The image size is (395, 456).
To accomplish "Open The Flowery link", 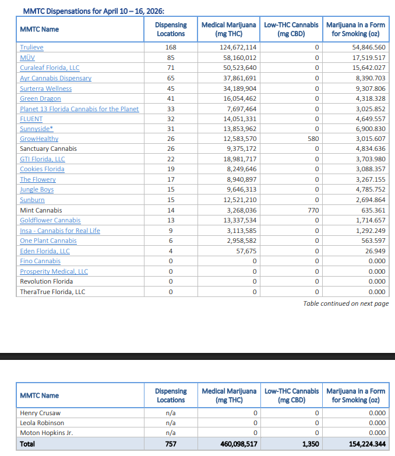I will (38, 179).
